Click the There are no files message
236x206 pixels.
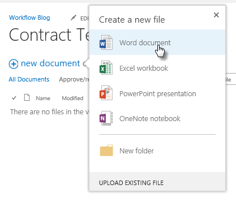coord(50,111)
